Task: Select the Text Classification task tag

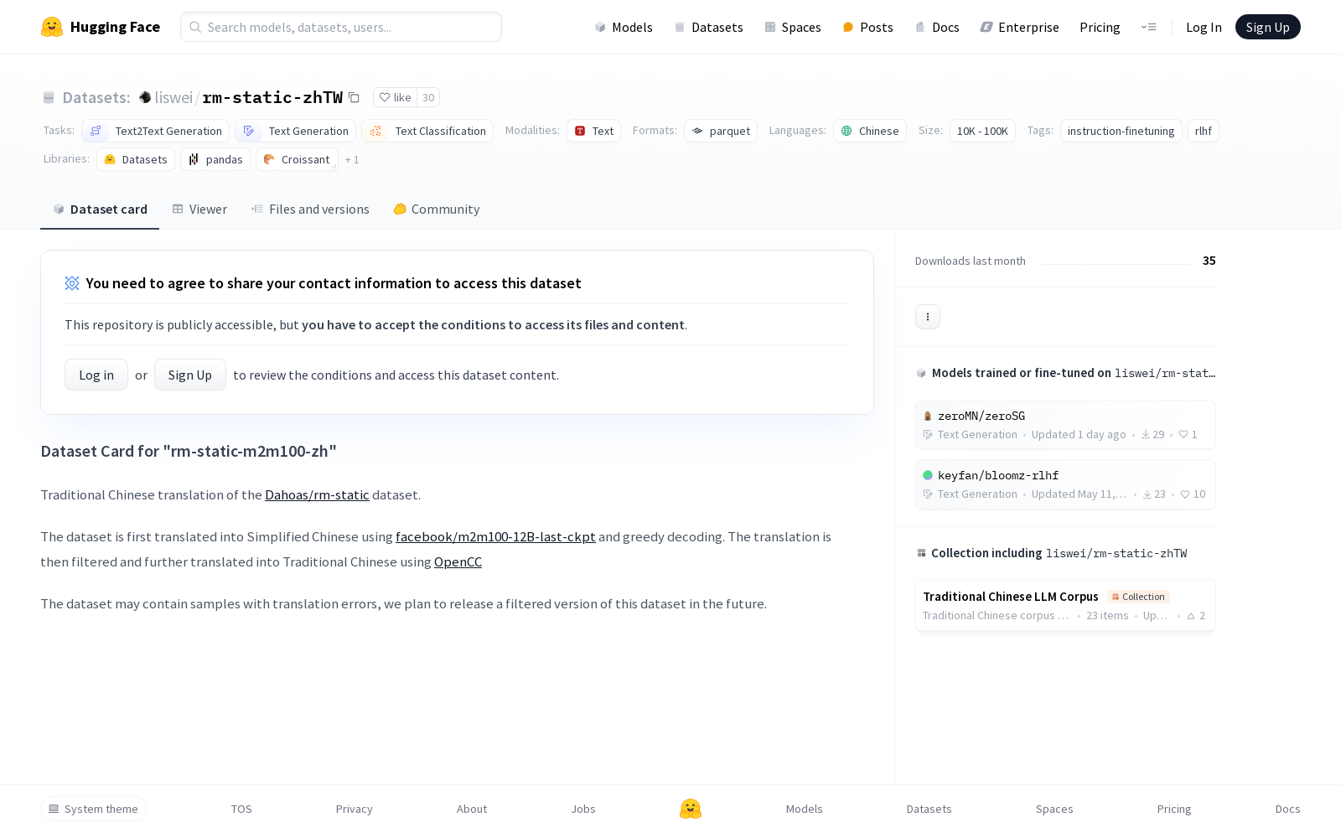Action: [x=427, y=131]
